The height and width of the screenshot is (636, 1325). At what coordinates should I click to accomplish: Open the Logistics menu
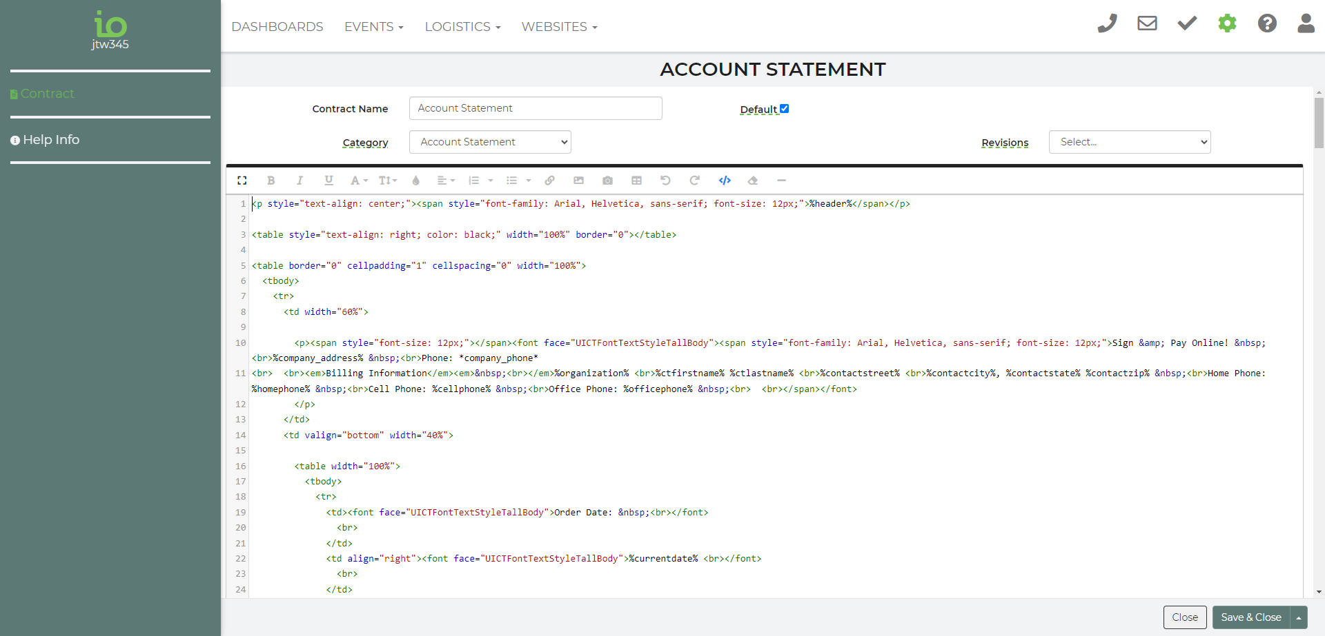pyautogui.click(x=462, y=27)
